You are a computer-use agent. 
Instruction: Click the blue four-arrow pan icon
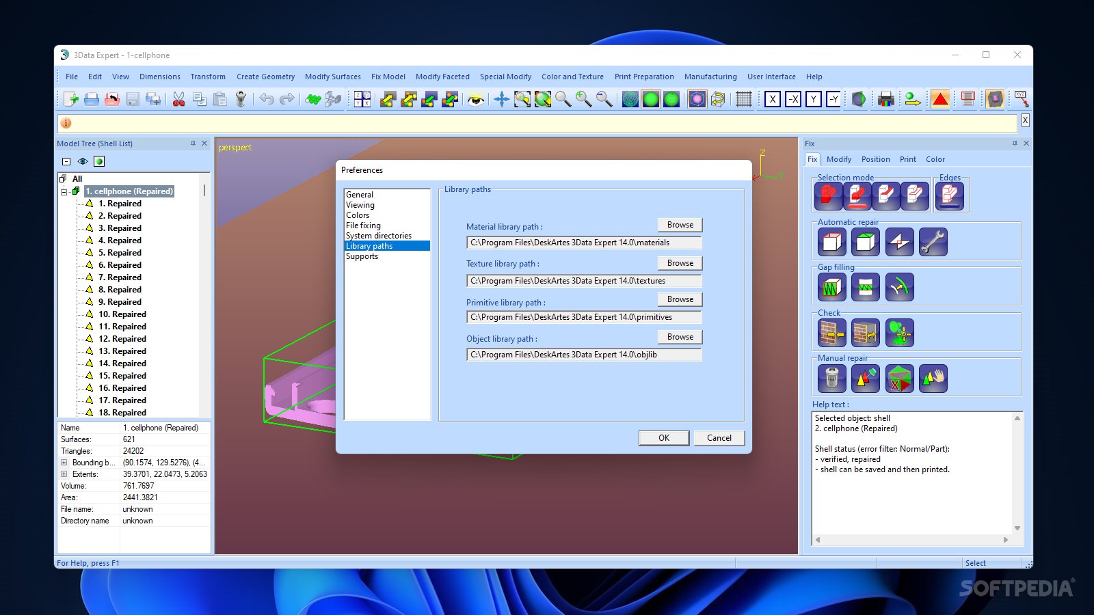point(502,99)
